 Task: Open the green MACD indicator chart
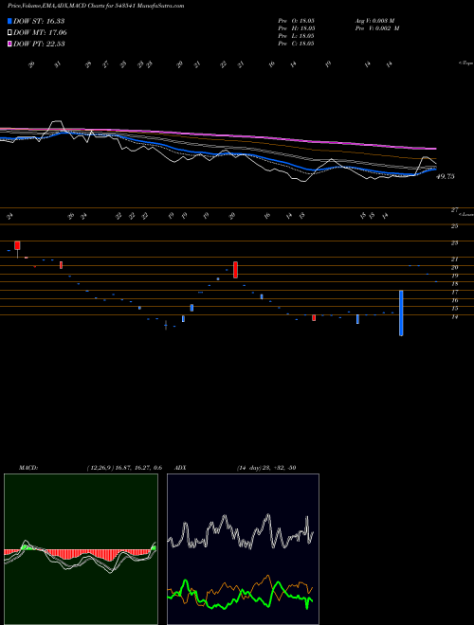(x=81, y=549)
